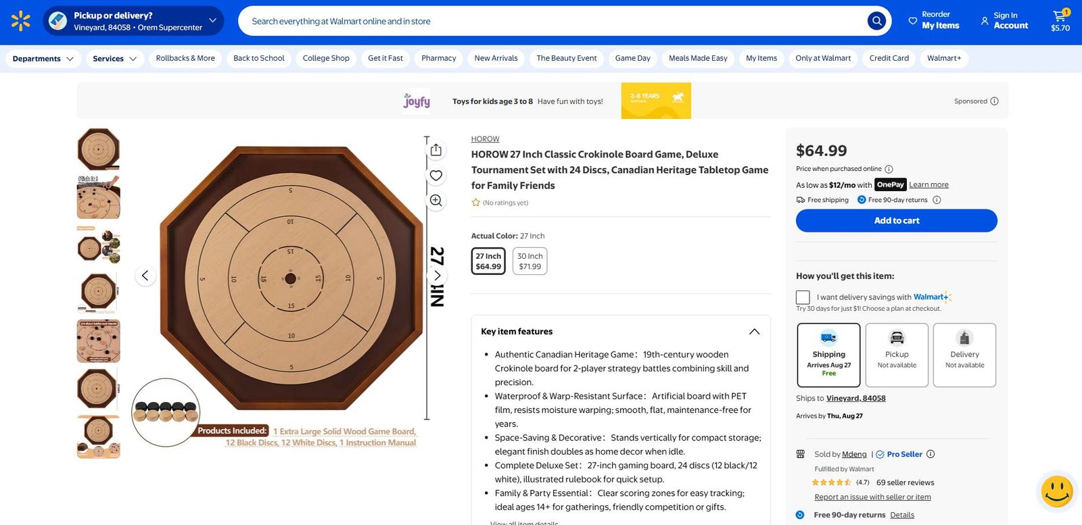Screen dimensions: 1082x525
Task: Change the Vineyard, 84058 shipping location
Action: click(856, 399)
